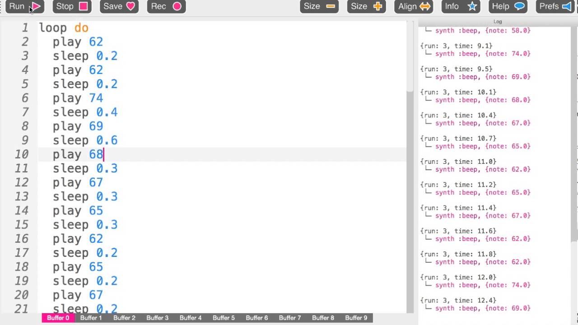Decrease text size with Size minus
Screen dimensions: 578x325
tap(319, 6)
